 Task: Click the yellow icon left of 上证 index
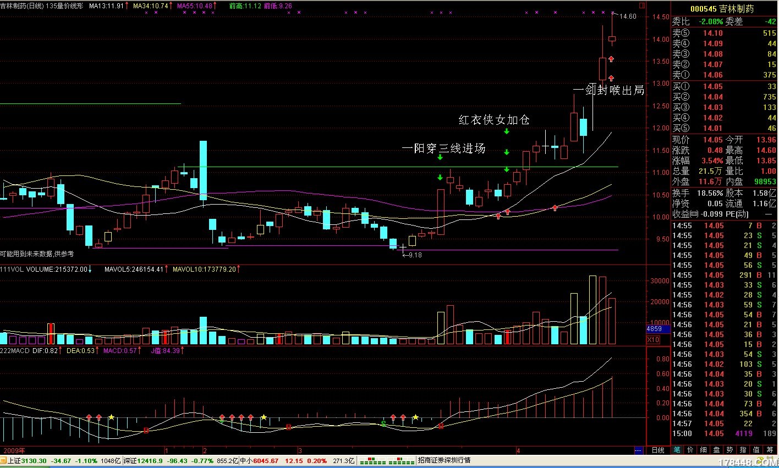click(3, 460)
